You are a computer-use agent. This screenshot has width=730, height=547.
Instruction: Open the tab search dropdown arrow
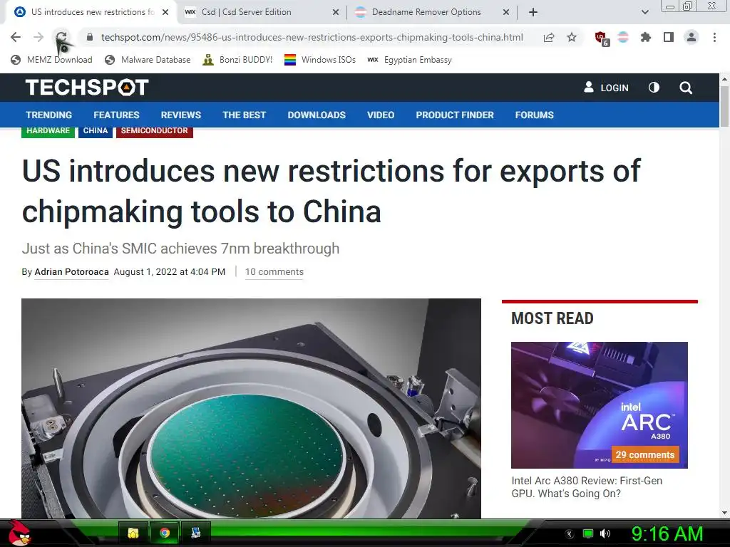tap(644, 12)
